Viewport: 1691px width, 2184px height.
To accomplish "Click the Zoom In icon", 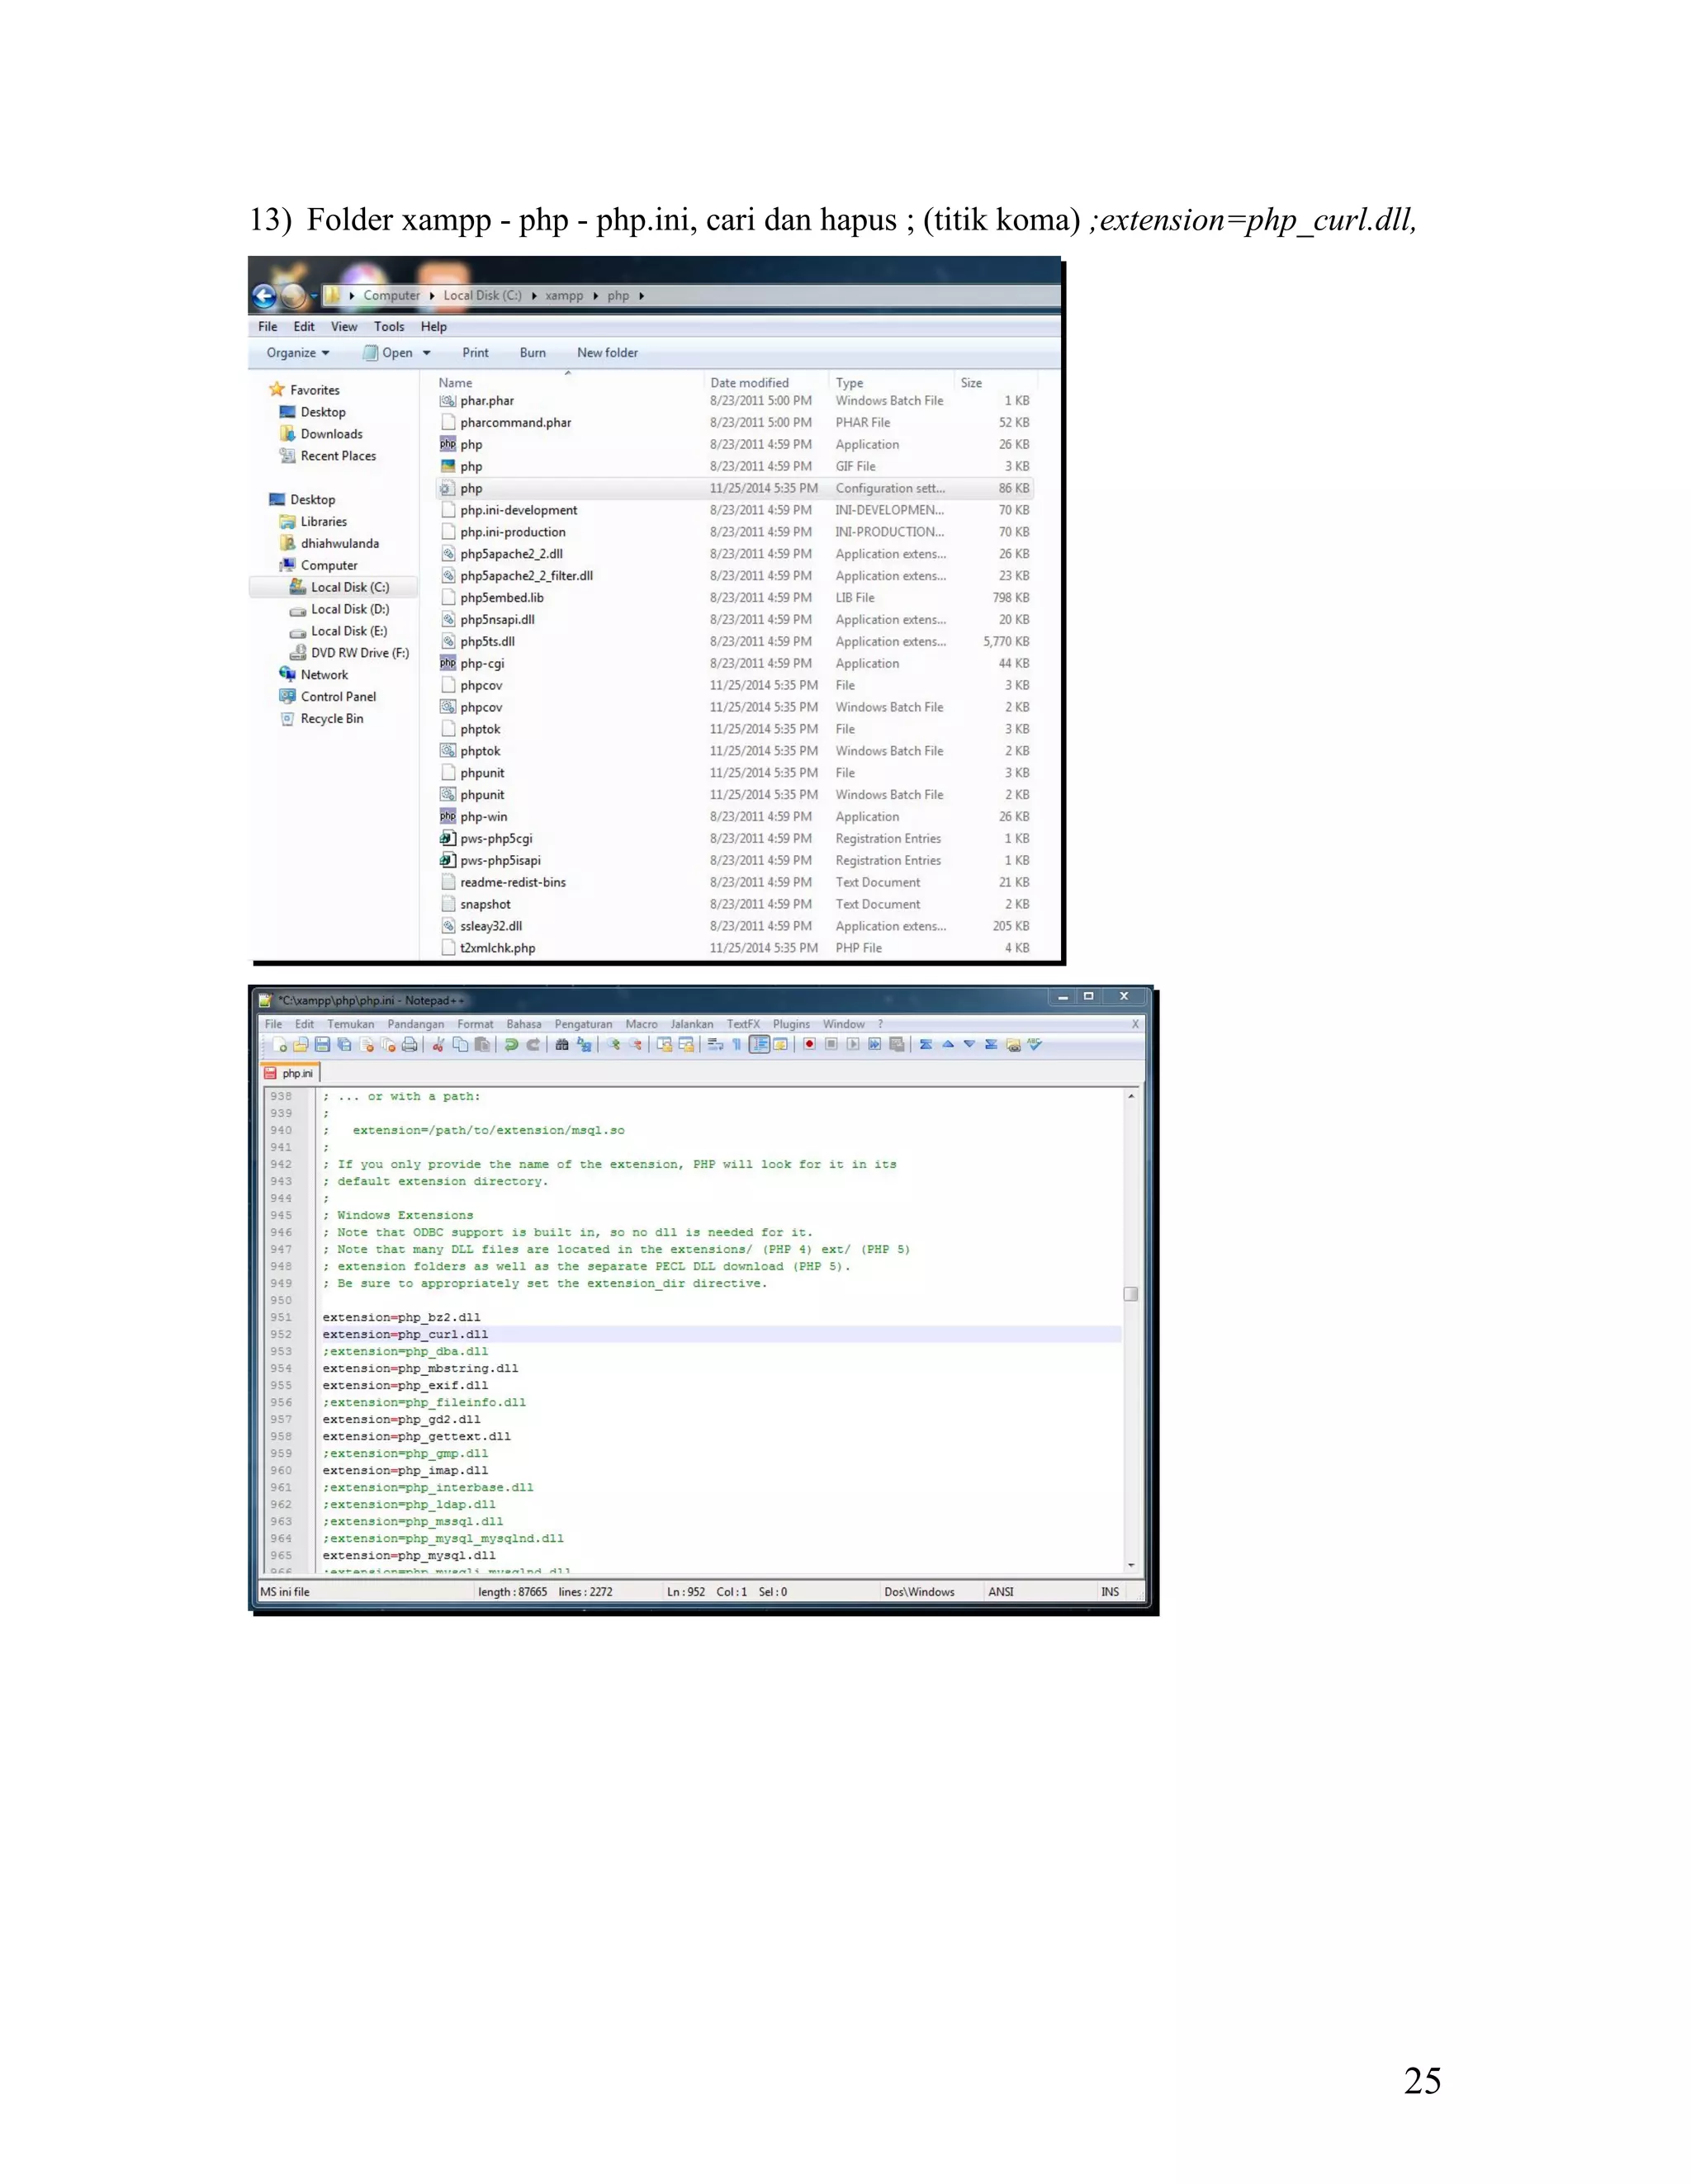I will (x=613, y=1045).
